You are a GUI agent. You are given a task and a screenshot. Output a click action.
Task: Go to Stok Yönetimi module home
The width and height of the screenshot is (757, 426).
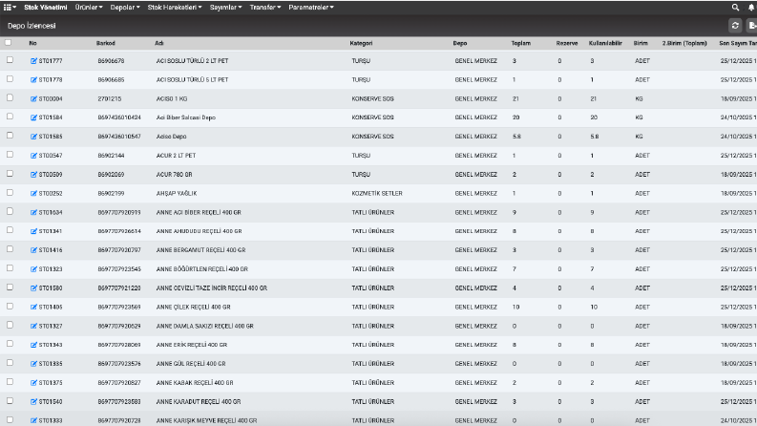46,8
